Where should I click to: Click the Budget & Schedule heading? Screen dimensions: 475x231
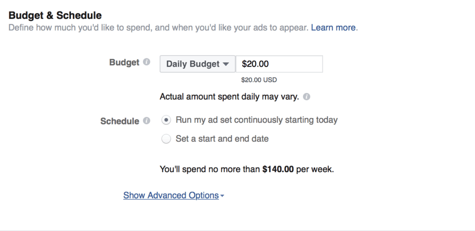tap(55, 15)
